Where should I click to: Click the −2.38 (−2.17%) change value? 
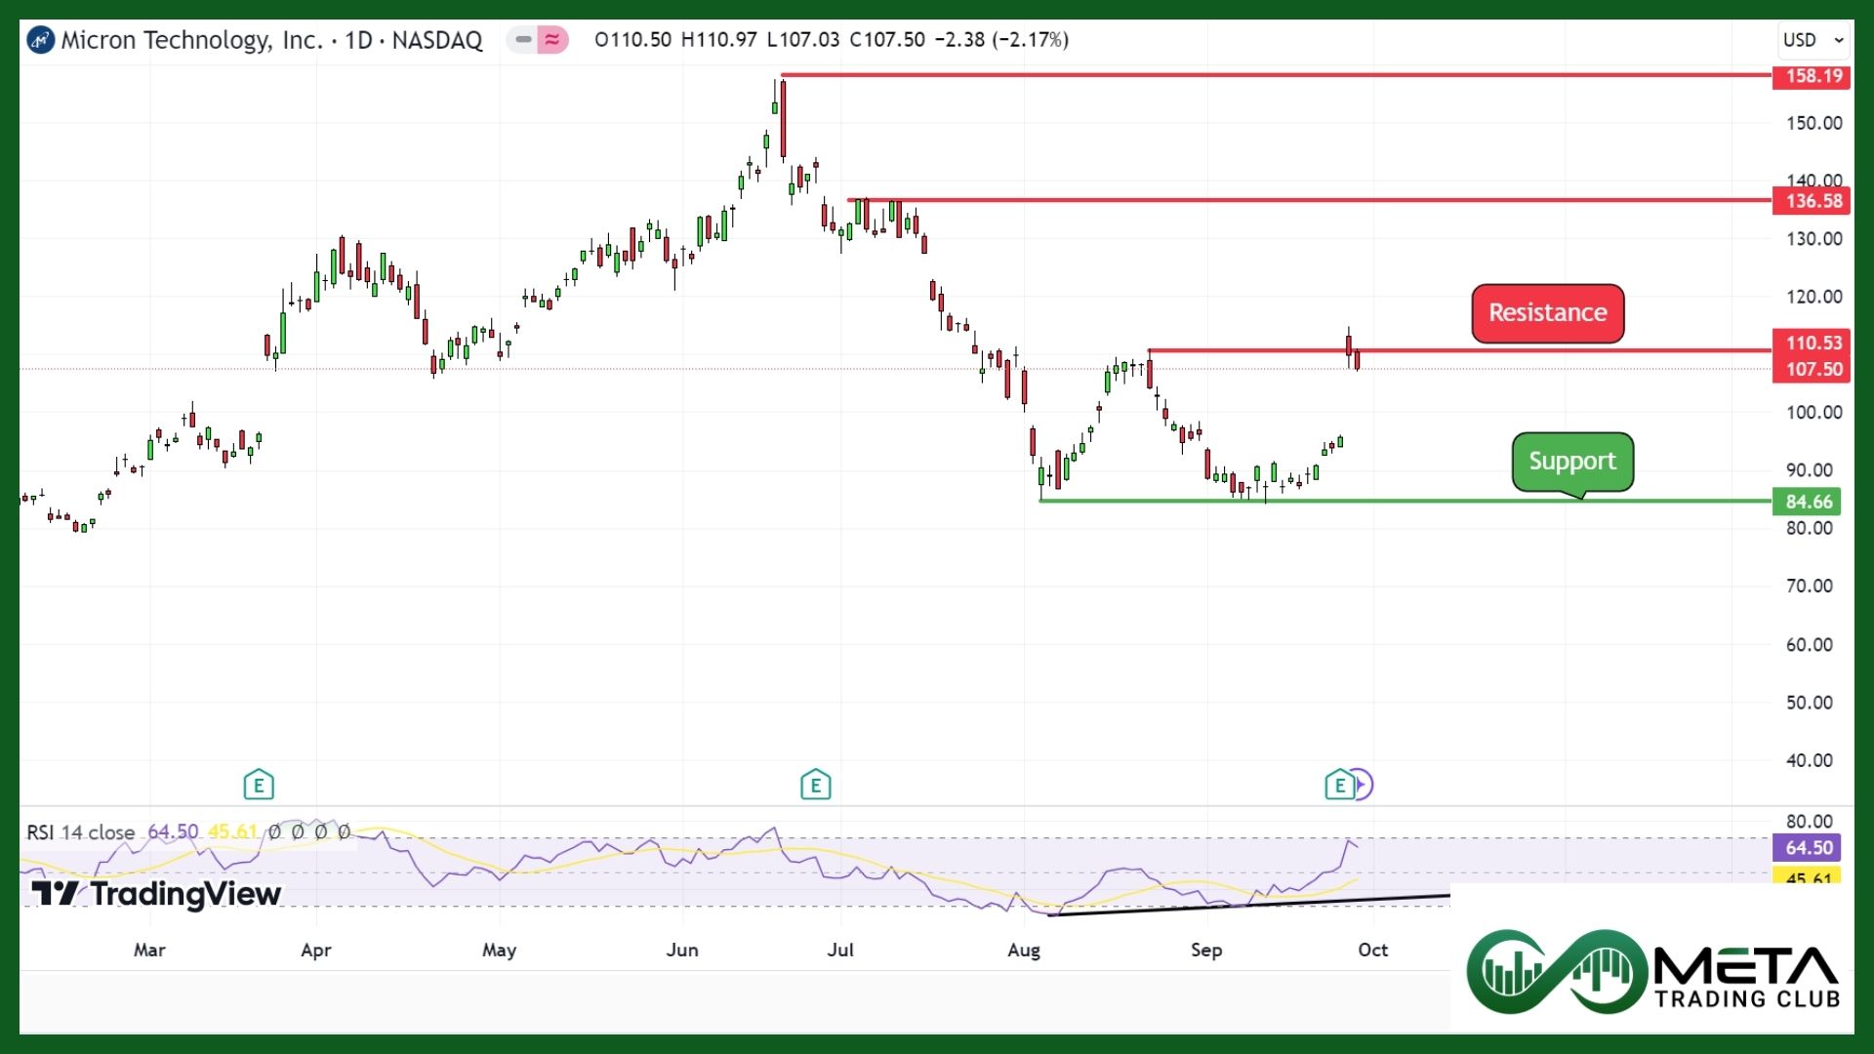(x=1001, y=40)
